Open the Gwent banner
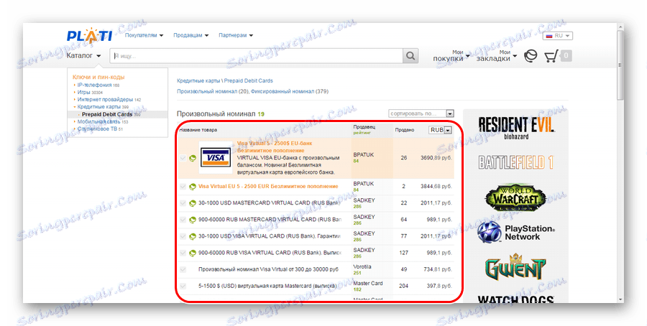647x326 pixels. tap(515, 267)
